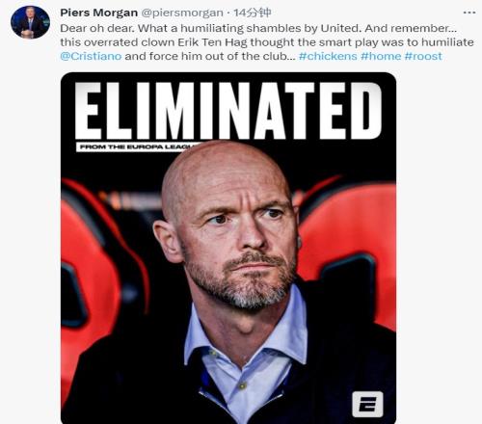Open the #roost hashtag
Image resolution: width=482 pixels, height=424 pixels.
coord(423,56)
